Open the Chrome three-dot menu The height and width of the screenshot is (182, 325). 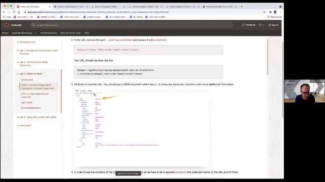(280, 12)
